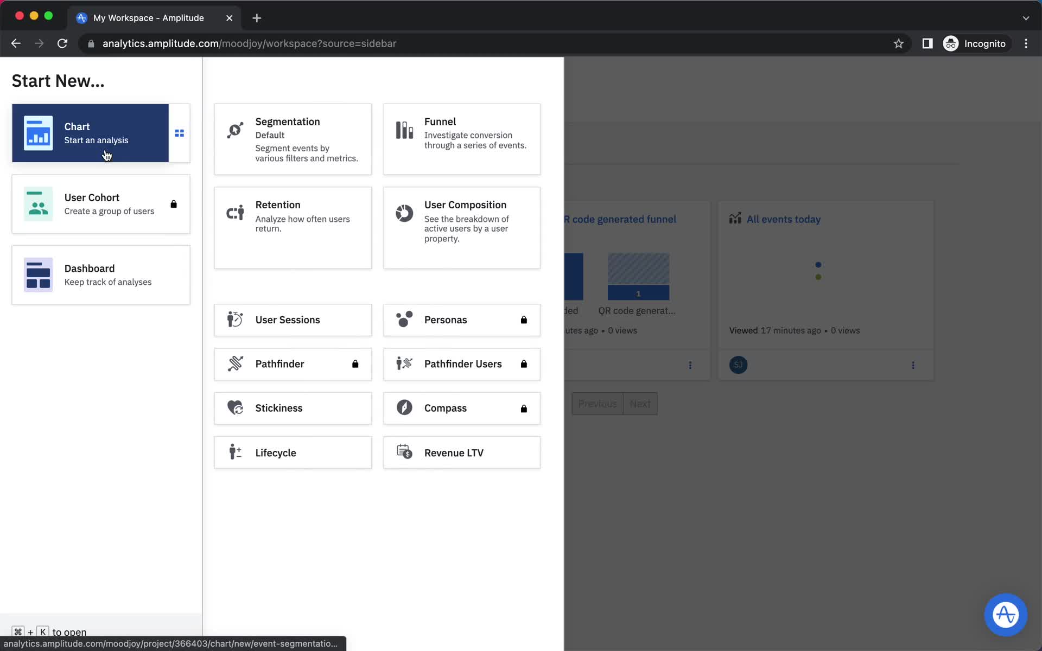
Task: Click the User Cohort create group option
Action: click(x=100, y=203)
